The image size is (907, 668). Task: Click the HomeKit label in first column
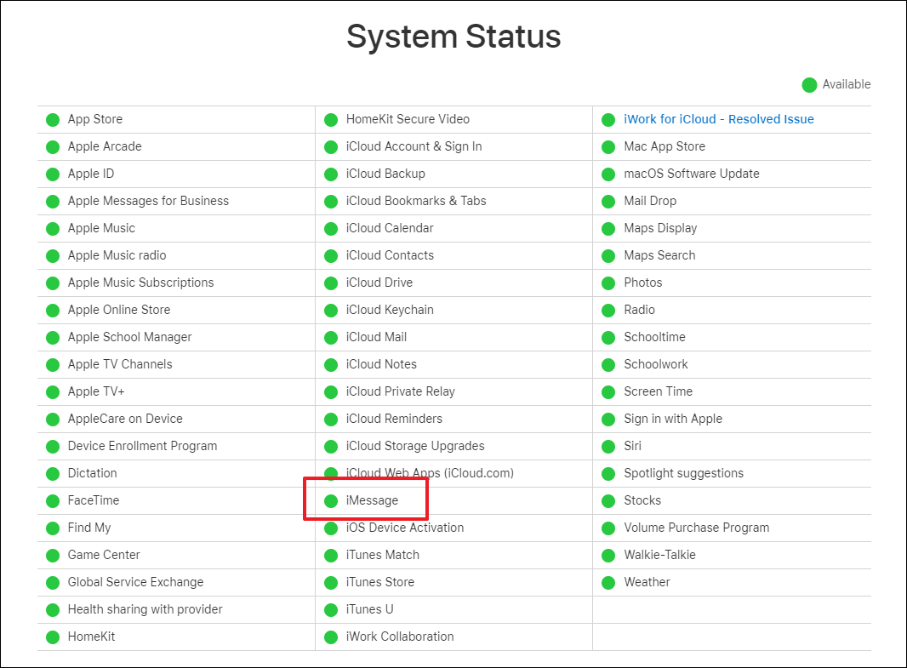coord(91,637)
